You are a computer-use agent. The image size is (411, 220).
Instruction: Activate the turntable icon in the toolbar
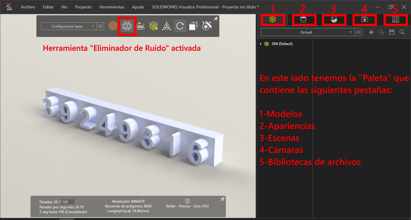click(x=141, y=26)
